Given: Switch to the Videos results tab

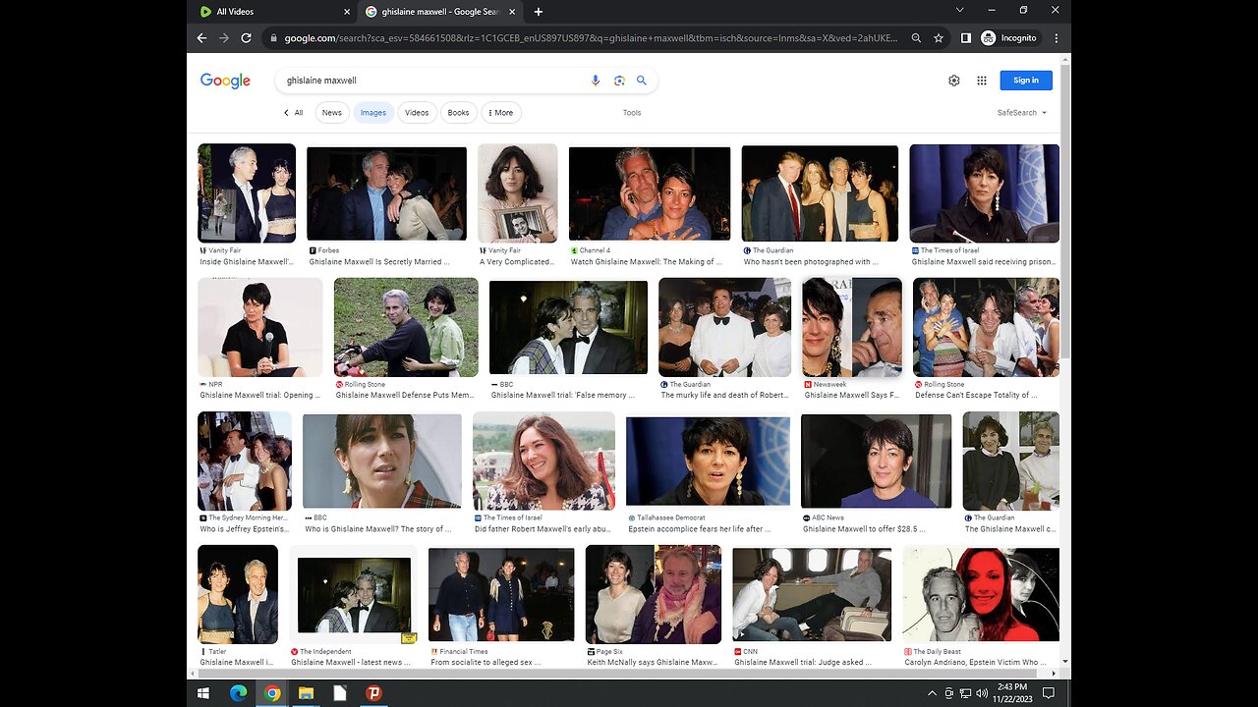Looking at the screenshot, I should (x=417, y=113).
